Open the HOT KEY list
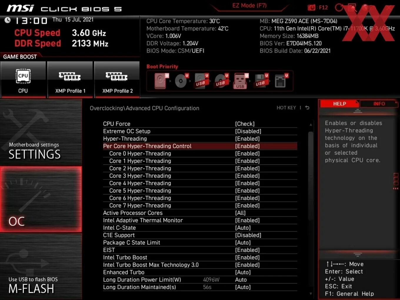The width and height of the screenshot is (400, 300). 286,108
